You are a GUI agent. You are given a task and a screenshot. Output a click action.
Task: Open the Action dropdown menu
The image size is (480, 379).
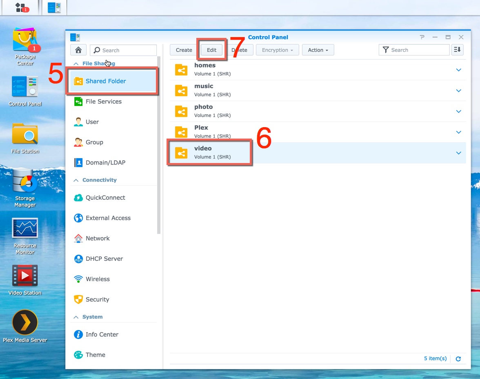[x=318, y=50]
